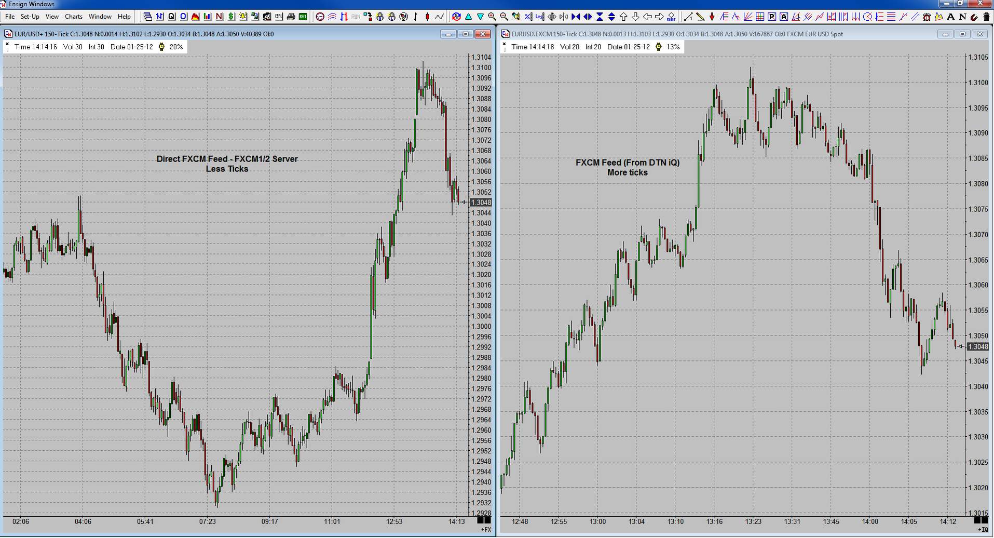Image resolution: width=994 pixels, height=538 pixels.
Task: Click the red N news toolbar icon
Action: point(219,17)
